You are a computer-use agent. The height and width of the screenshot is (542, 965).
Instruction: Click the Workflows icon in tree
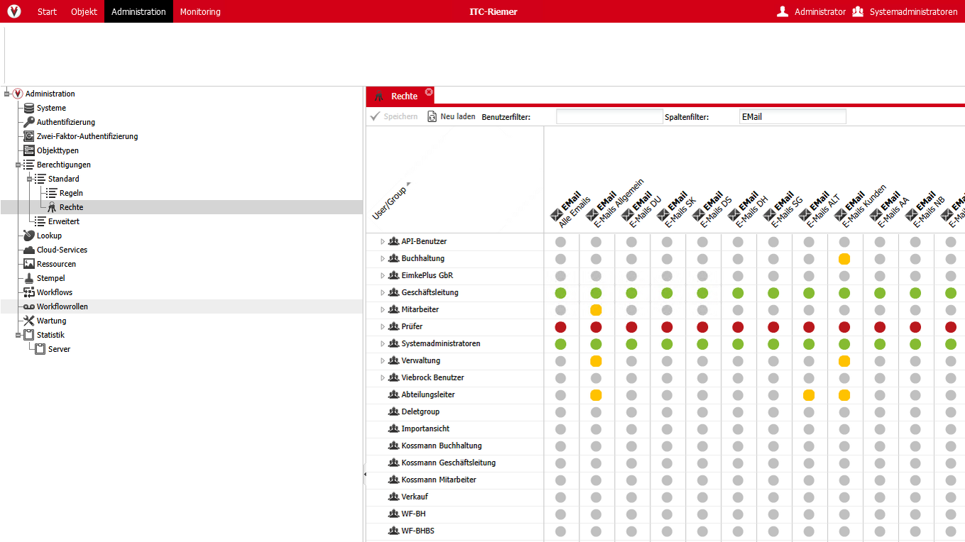click(x=29, y=292)
